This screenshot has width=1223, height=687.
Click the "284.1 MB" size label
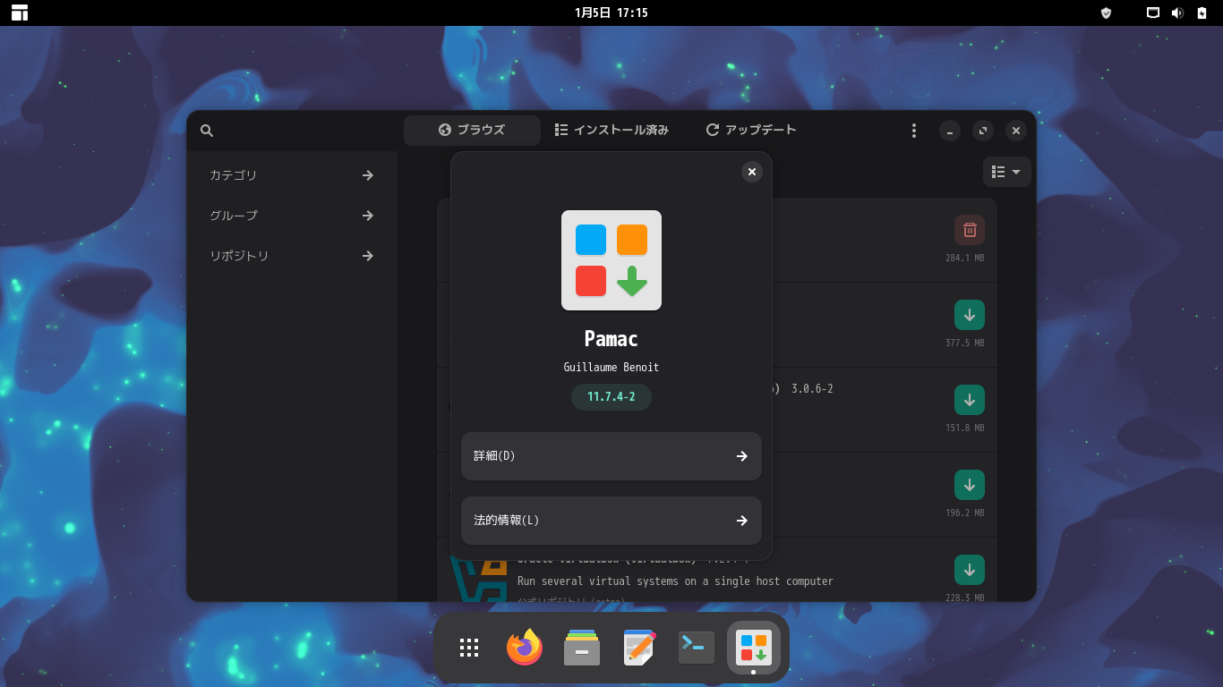965,259
